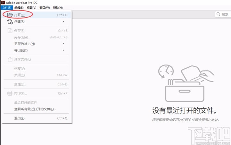This screenshot has width=231, height=145.
Task: Choose 查看所有最近打开的文件(F)...
Action: point(36,109)
